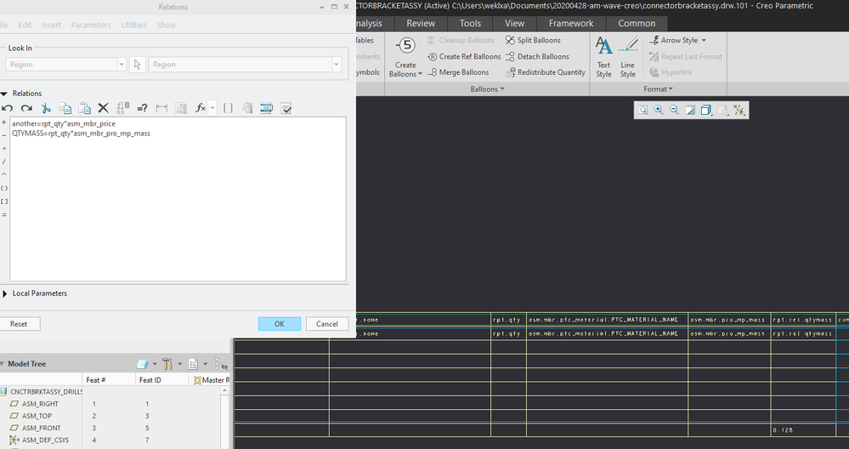Screen dimensions: 849x449
Task: Click the Verify relations checkmark icon
Action: pos(286,108)
